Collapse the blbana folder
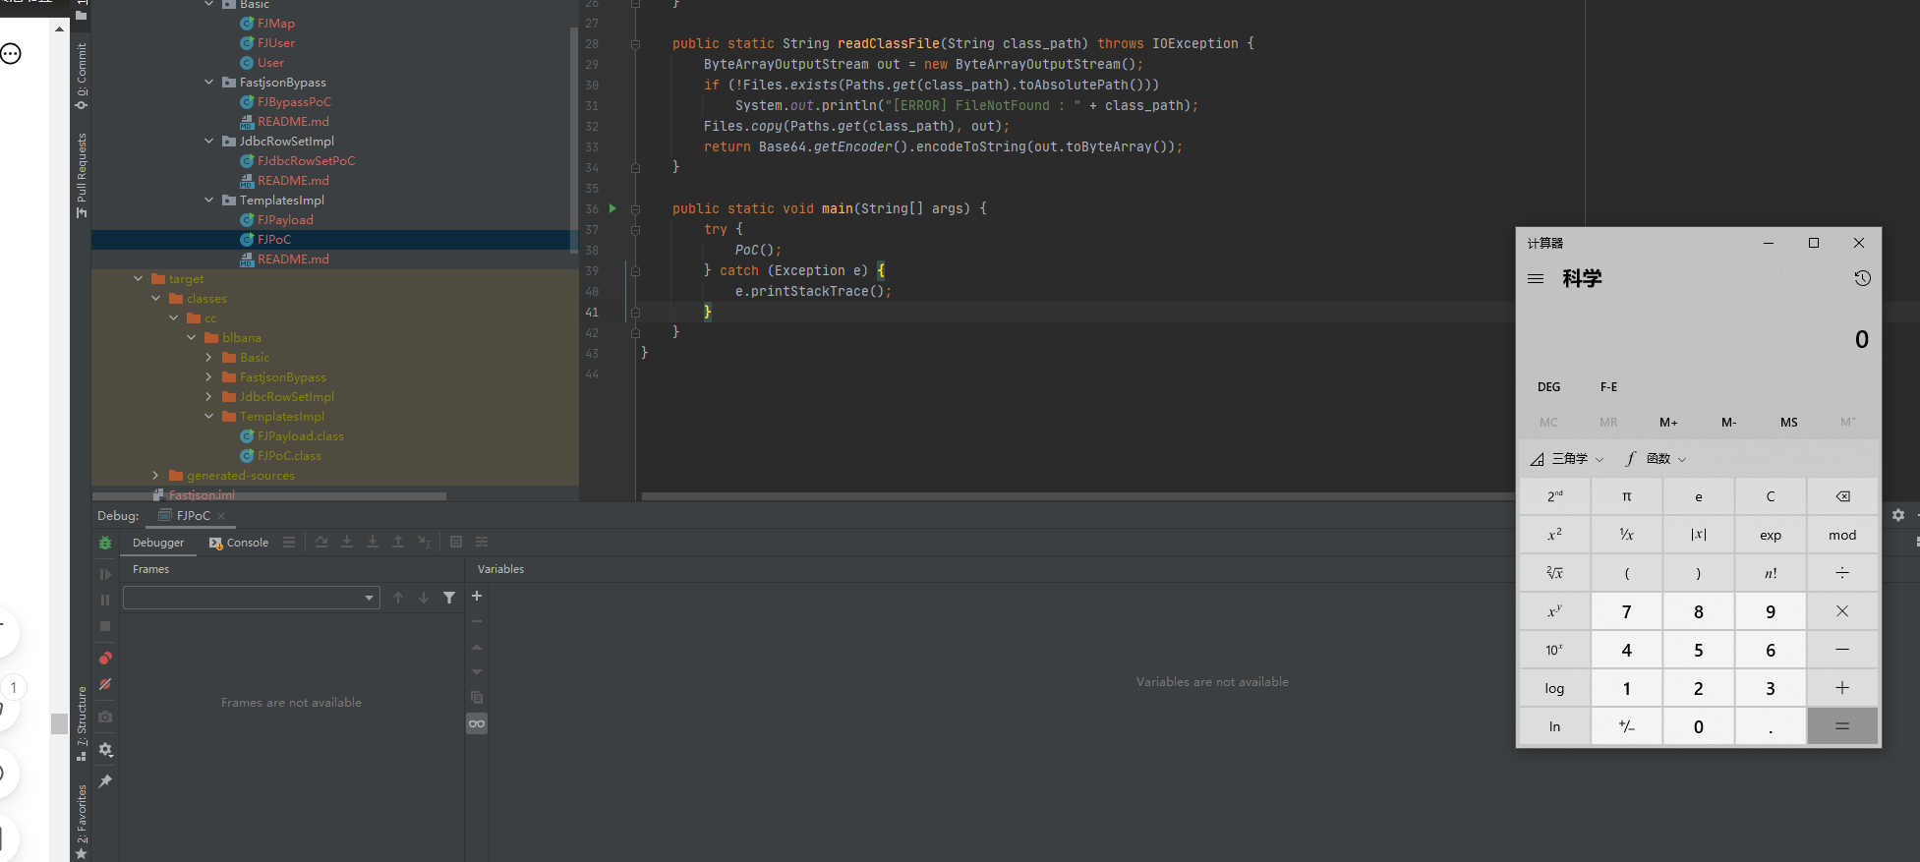The height and width of the screenshot is (862, 1920). pyautogui.click(x=191, y=338)
